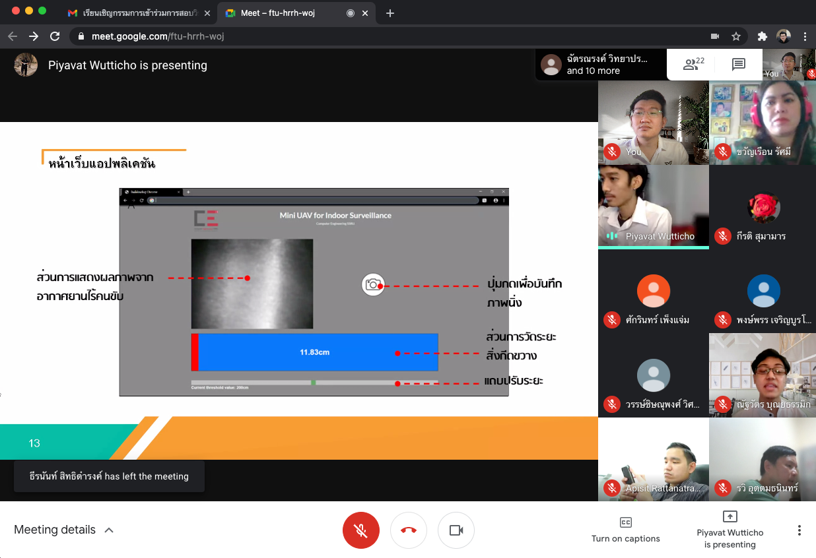Click the camera indicator in address bar

point(714,36)
